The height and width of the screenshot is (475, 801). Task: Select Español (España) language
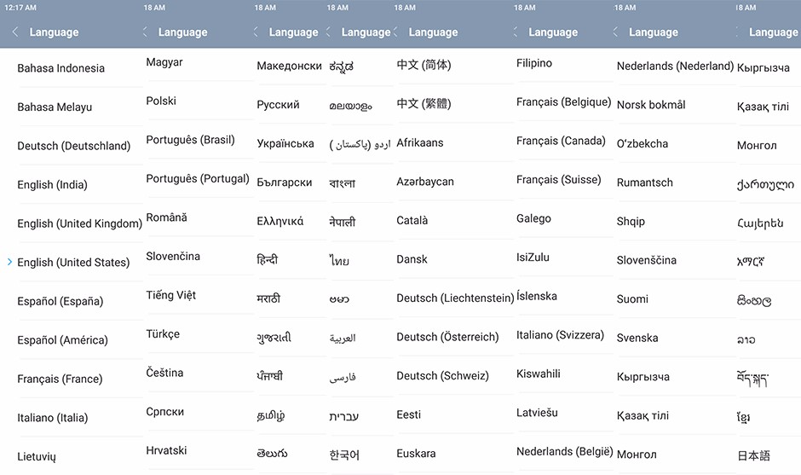click(x=60, y=301)
